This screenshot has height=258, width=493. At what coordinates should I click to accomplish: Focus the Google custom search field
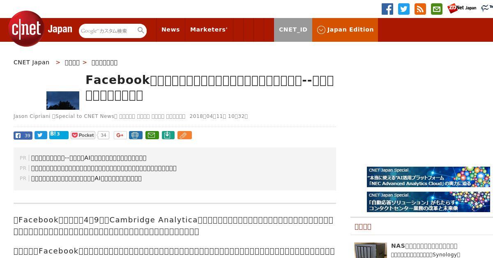[x=108, y=31]
